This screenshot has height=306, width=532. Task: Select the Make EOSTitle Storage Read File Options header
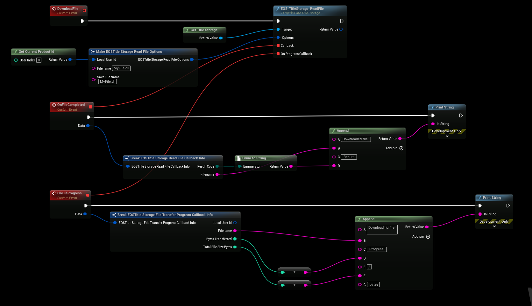[129, 52]
